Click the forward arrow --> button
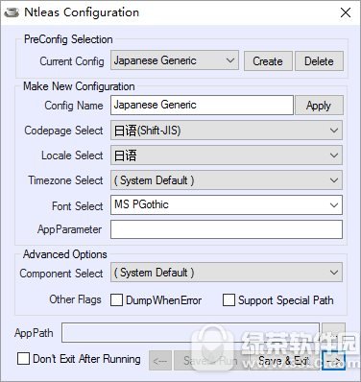The height and width of the screenshot is (382, 361). pos(333,361)
